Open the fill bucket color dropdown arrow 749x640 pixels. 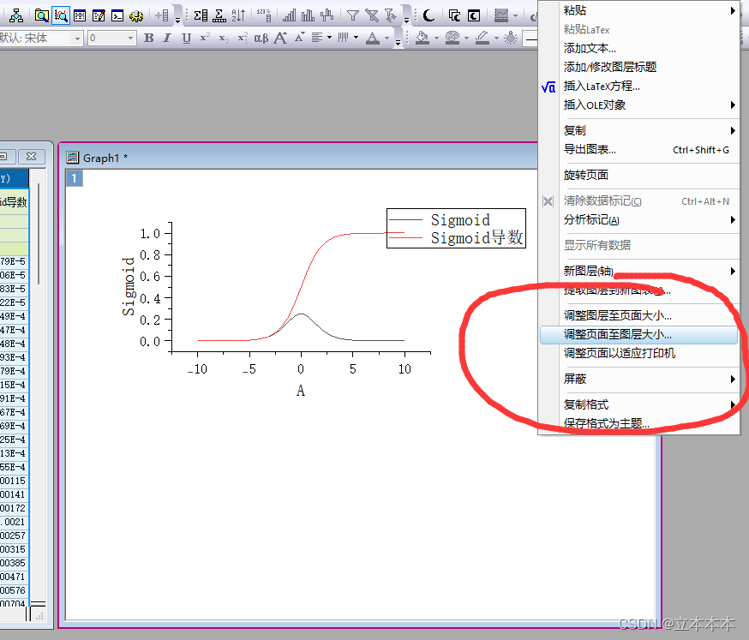pyautogui.click(x=436, y=38)
